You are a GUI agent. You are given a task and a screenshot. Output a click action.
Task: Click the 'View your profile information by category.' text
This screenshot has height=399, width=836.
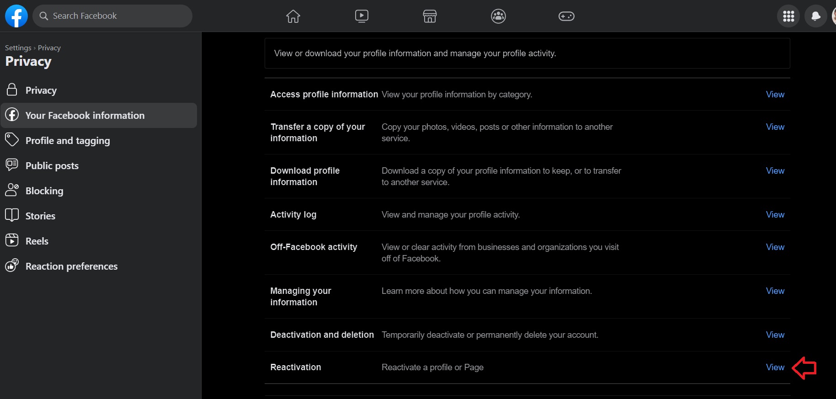click(x=457, y=94)
